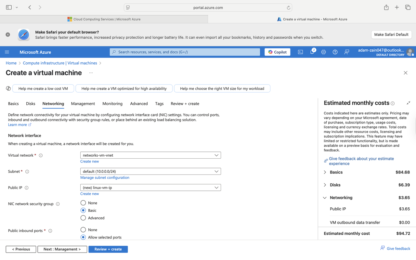Switch to the Management tab
The image size is (416, 260).
83,104
